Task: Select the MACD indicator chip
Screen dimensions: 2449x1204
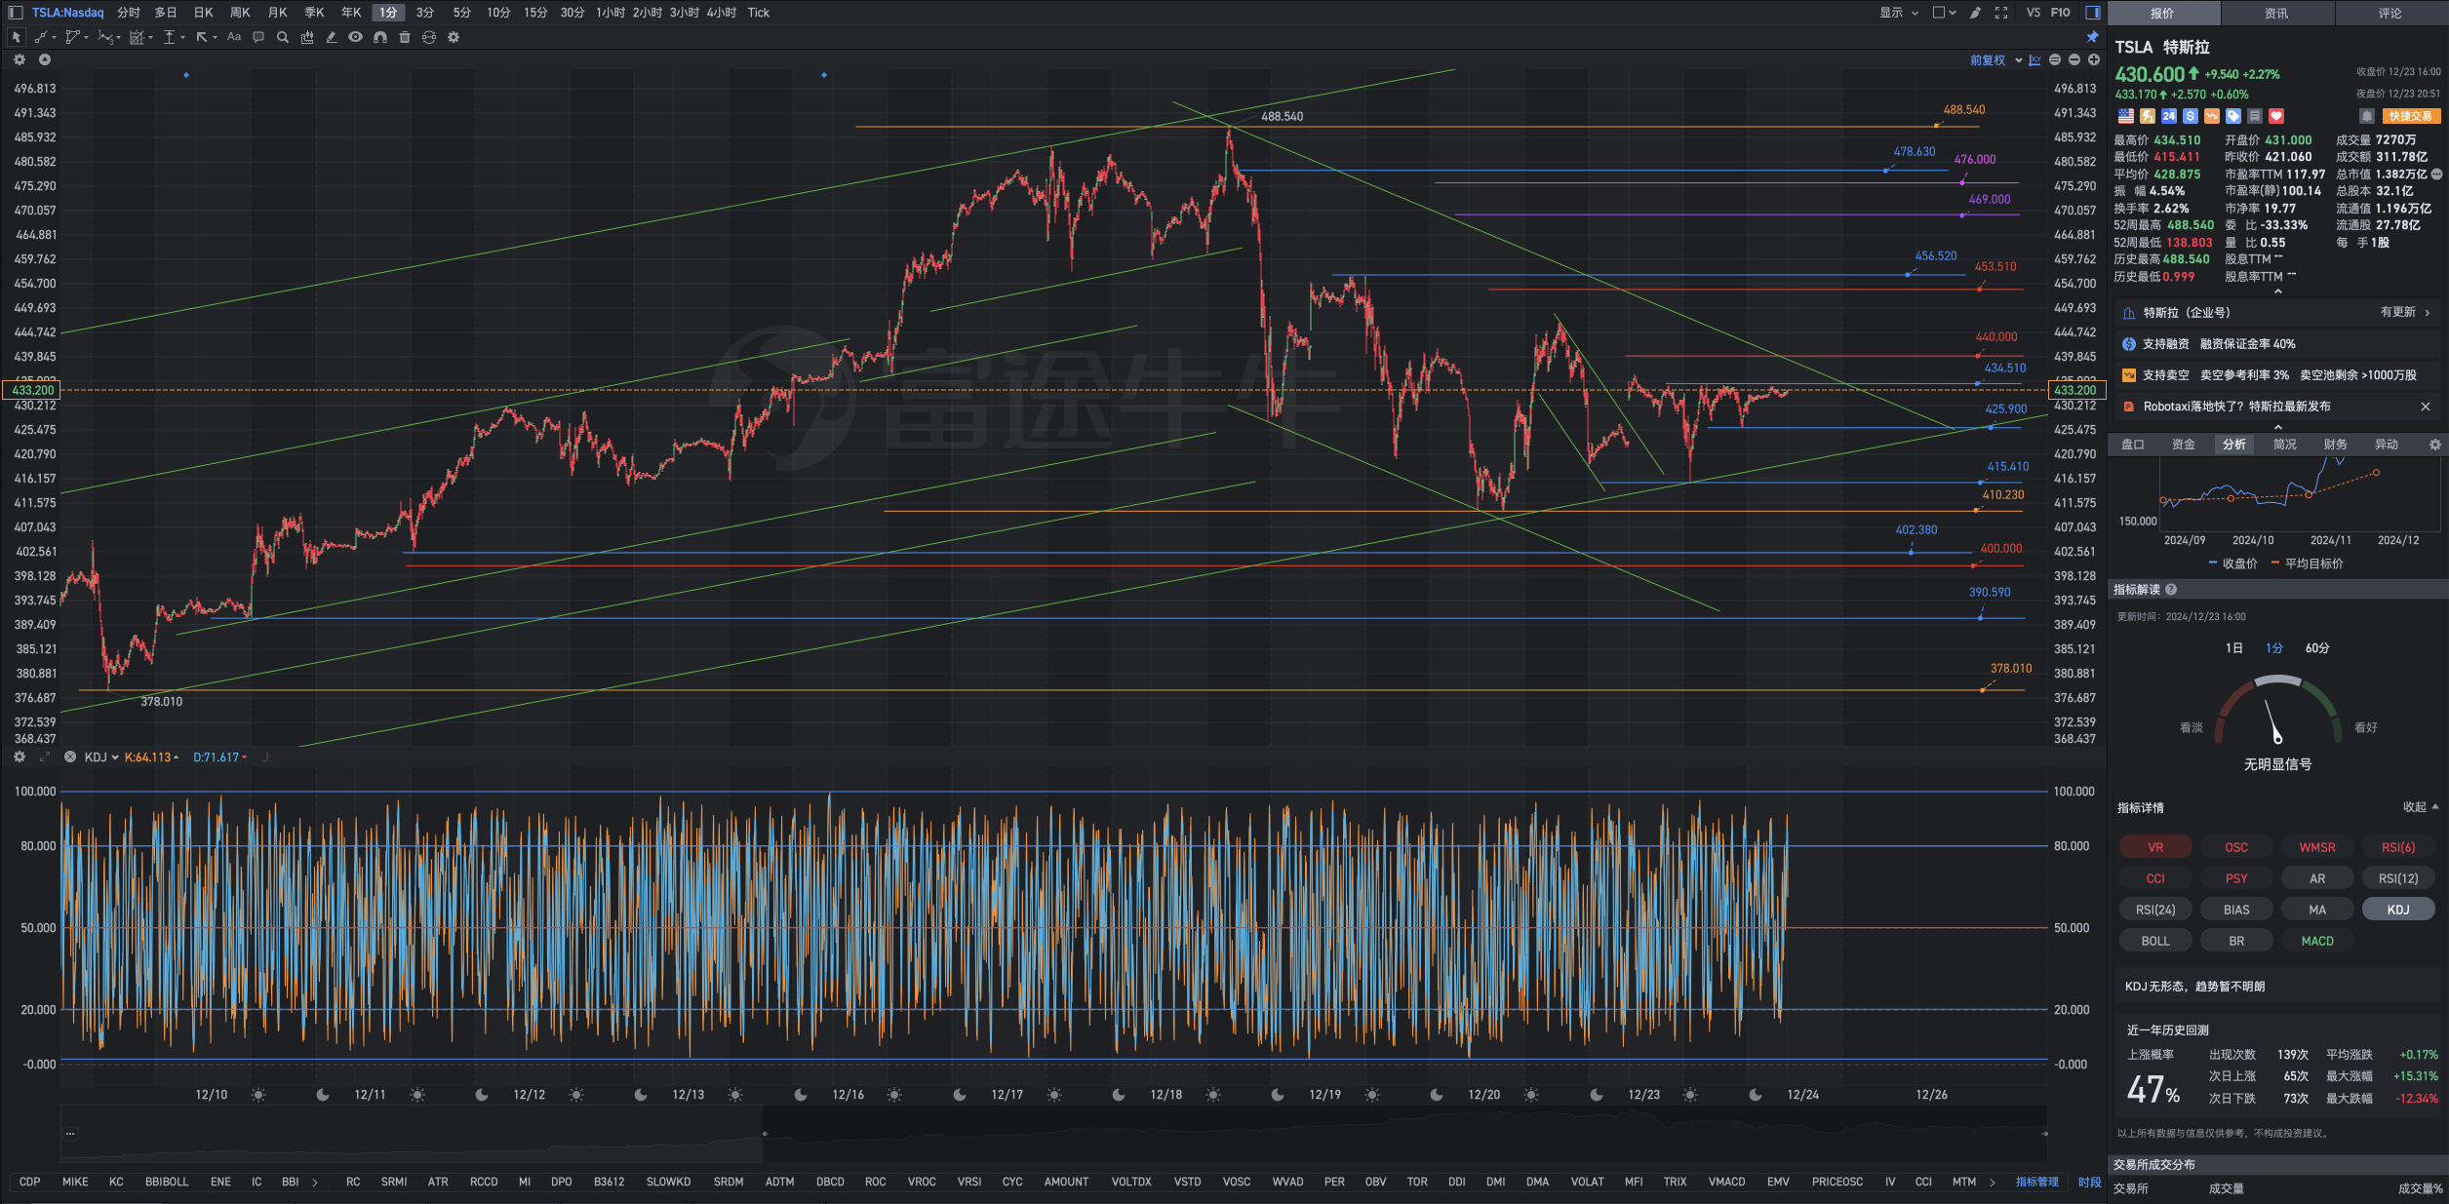Action: [2317, 941]
